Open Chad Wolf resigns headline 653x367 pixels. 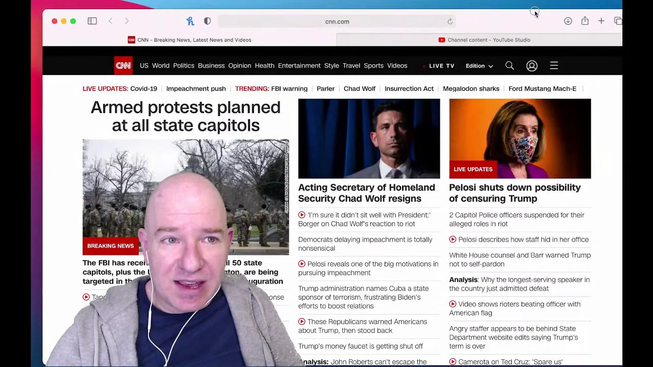coord(366,193)
